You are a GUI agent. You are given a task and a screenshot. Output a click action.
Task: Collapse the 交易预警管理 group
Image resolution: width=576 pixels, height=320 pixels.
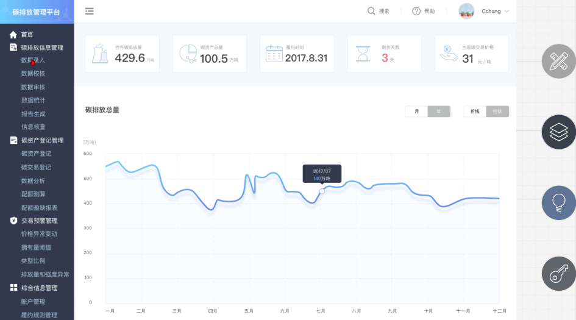[x=39, y=221]
